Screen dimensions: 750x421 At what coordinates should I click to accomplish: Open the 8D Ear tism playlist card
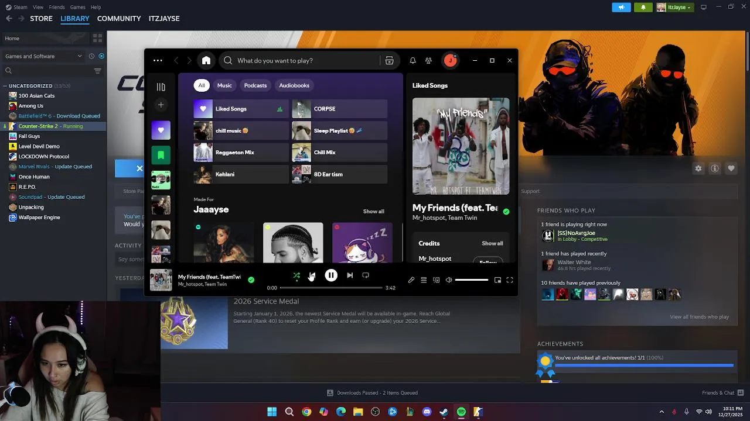340,174
